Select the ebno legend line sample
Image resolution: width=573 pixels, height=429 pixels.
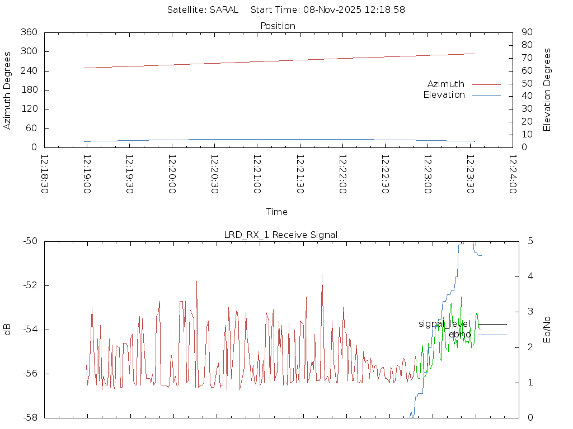tap(492, 335)
